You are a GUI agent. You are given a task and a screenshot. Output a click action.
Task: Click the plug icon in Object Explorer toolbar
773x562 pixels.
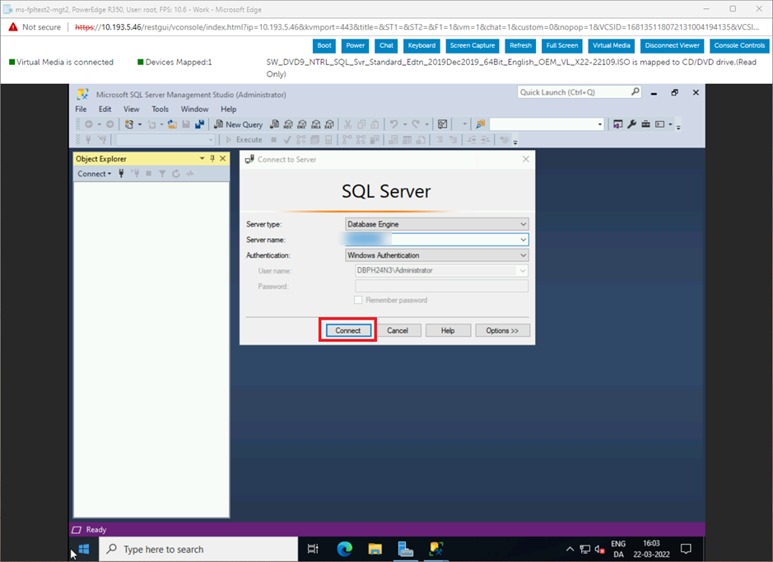[121, 174]
